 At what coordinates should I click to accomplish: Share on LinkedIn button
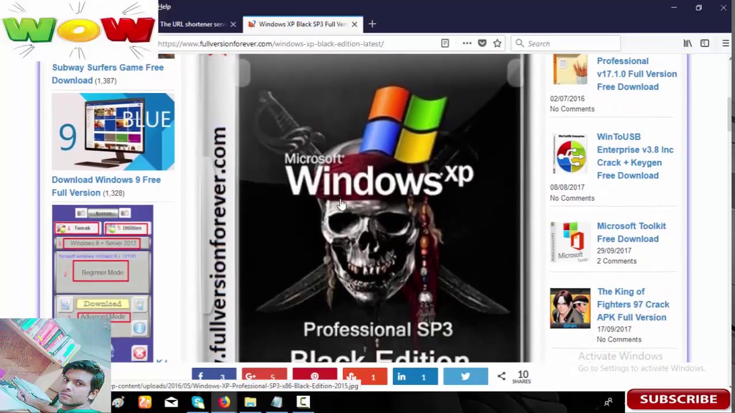pyautogui.click(x=415, y=376)
